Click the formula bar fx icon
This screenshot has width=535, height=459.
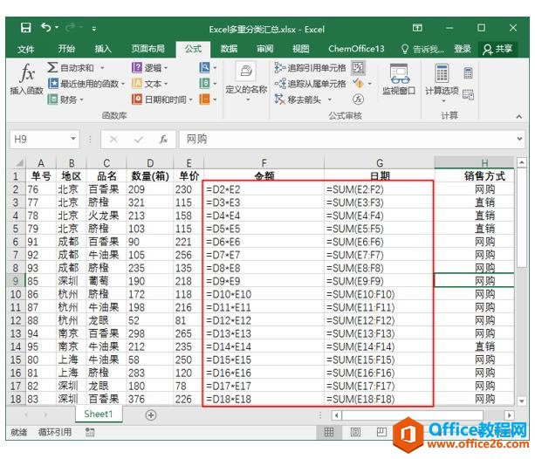pyautogui.click(x=163, y=140)
